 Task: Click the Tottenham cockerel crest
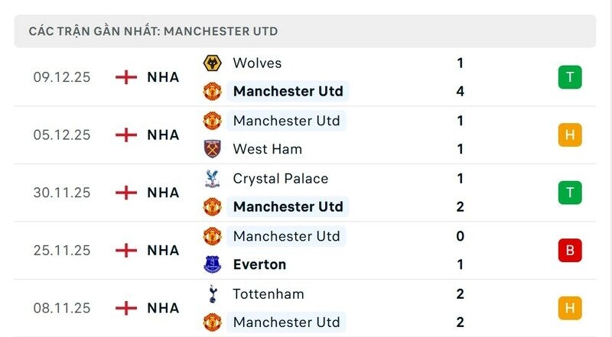[x=212, y=294]
